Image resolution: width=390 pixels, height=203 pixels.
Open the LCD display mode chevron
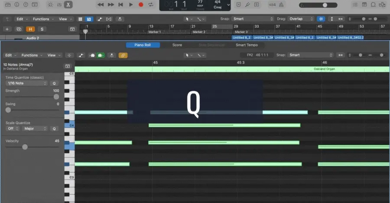(x=228, y=5)
